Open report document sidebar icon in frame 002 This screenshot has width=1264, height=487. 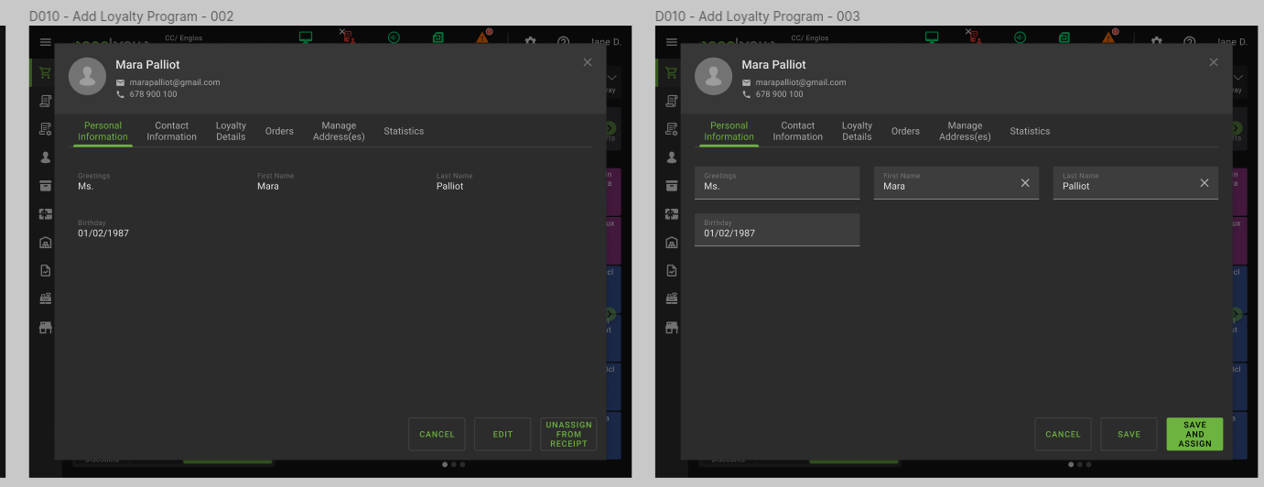[x=45, y=271]
